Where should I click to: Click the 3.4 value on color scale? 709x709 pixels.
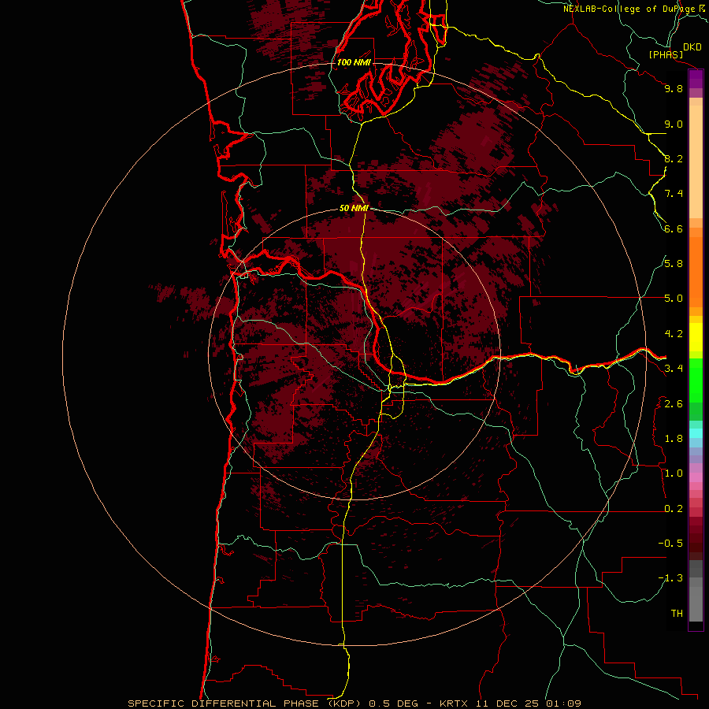click(674, 369)
